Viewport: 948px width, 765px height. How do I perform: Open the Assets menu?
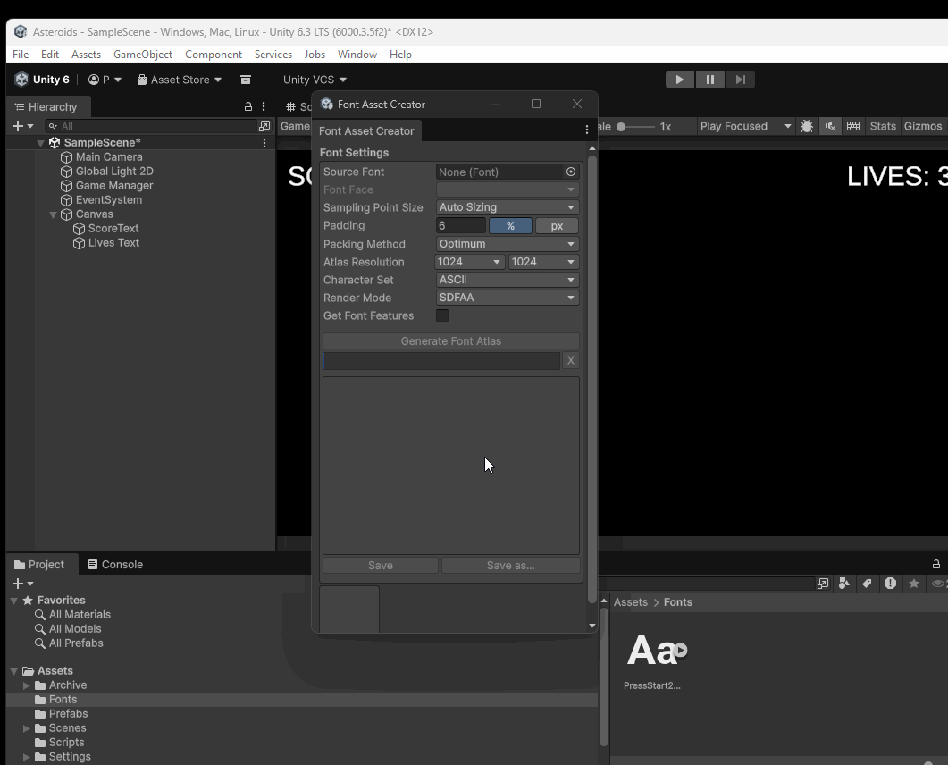(x=86, y=55)
